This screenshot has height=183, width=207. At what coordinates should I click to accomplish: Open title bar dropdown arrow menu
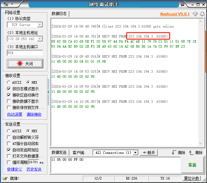pos(12,4)
